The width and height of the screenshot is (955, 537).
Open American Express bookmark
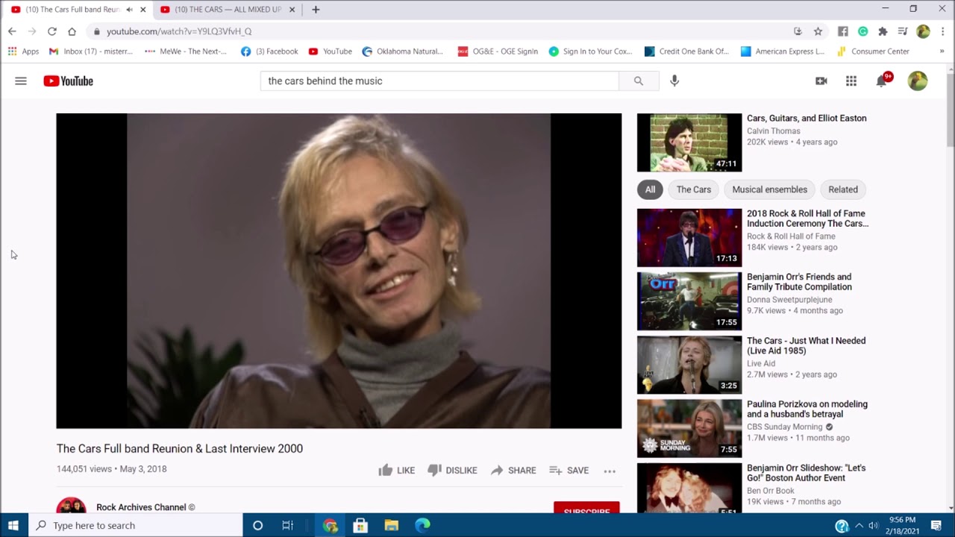pos(783,51)
